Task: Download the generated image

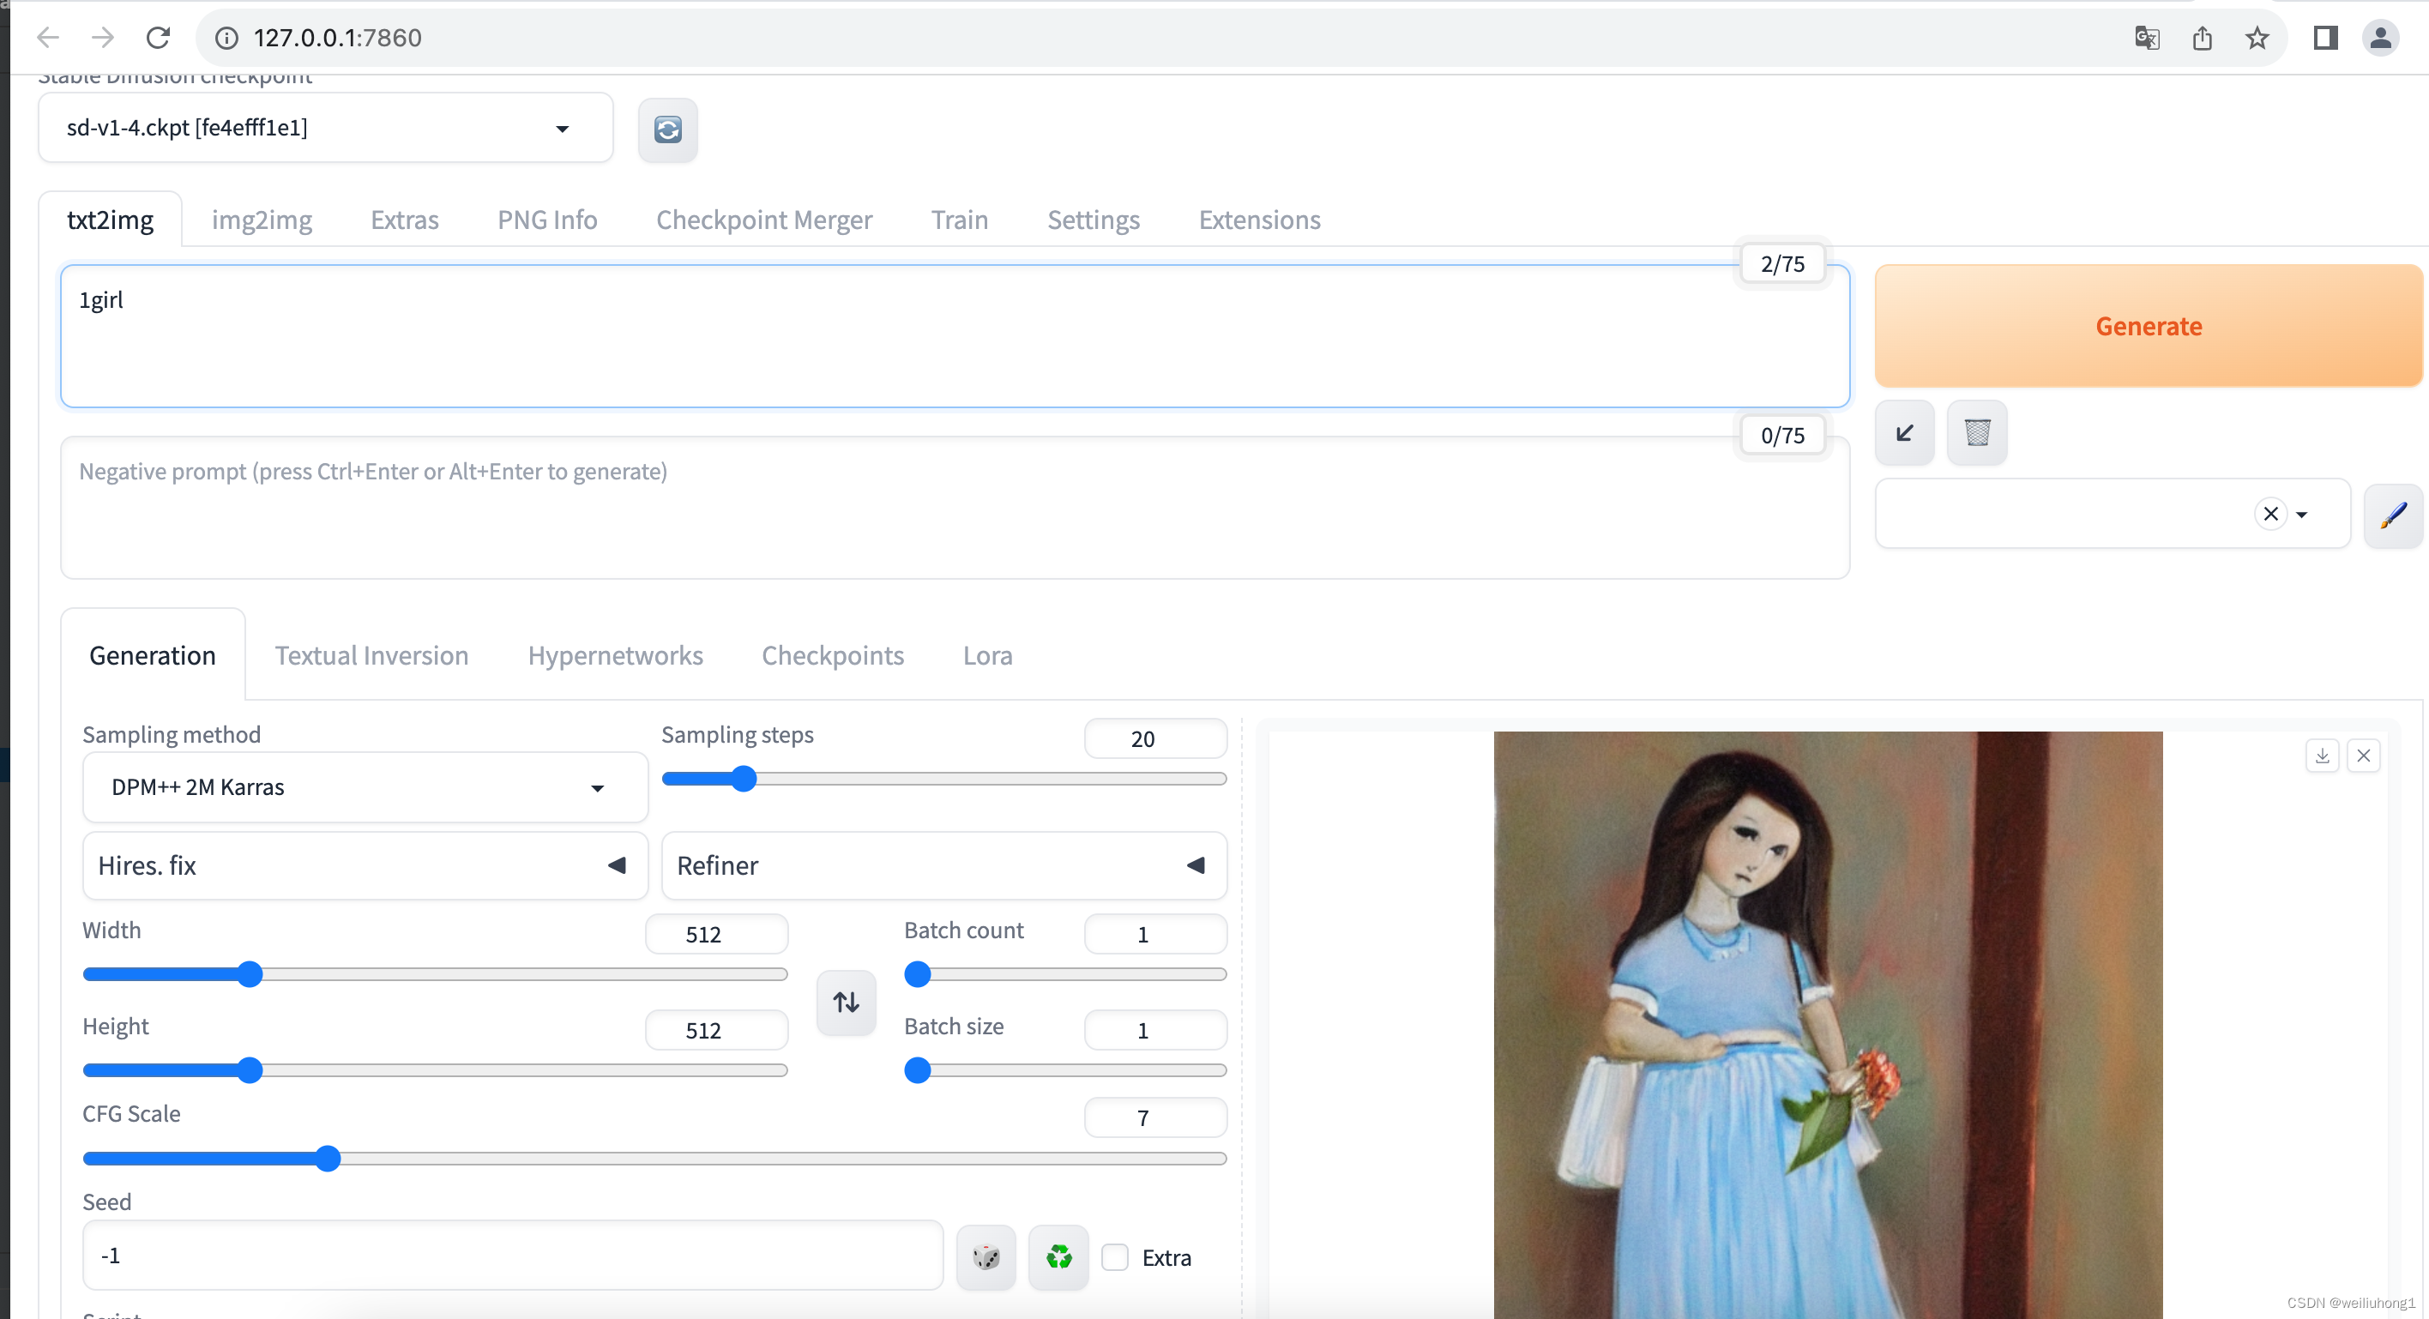Action: tap(2323, 756)
